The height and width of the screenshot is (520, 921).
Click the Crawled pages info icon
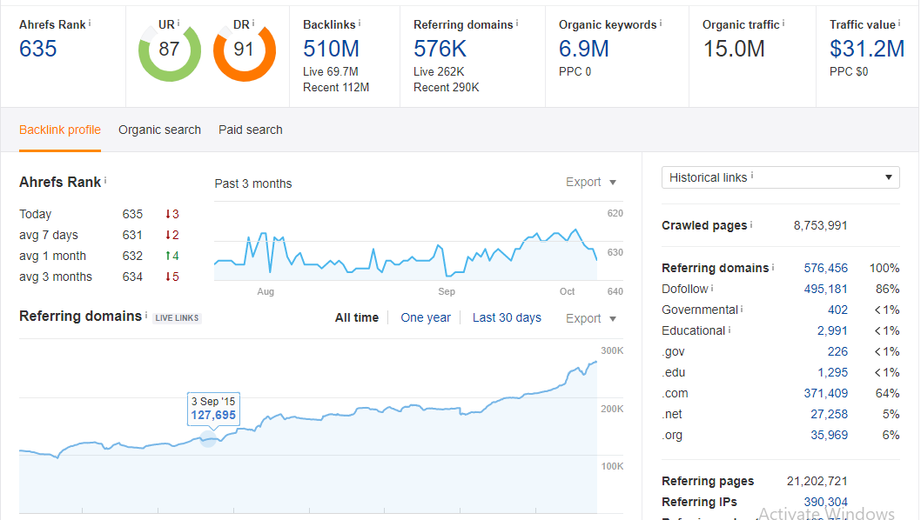(x=752, y=224)
